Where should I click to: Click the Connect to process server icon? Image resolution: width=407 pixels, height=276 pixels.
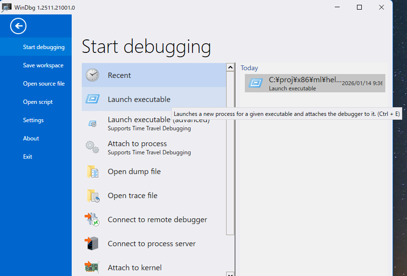point(92,244)
